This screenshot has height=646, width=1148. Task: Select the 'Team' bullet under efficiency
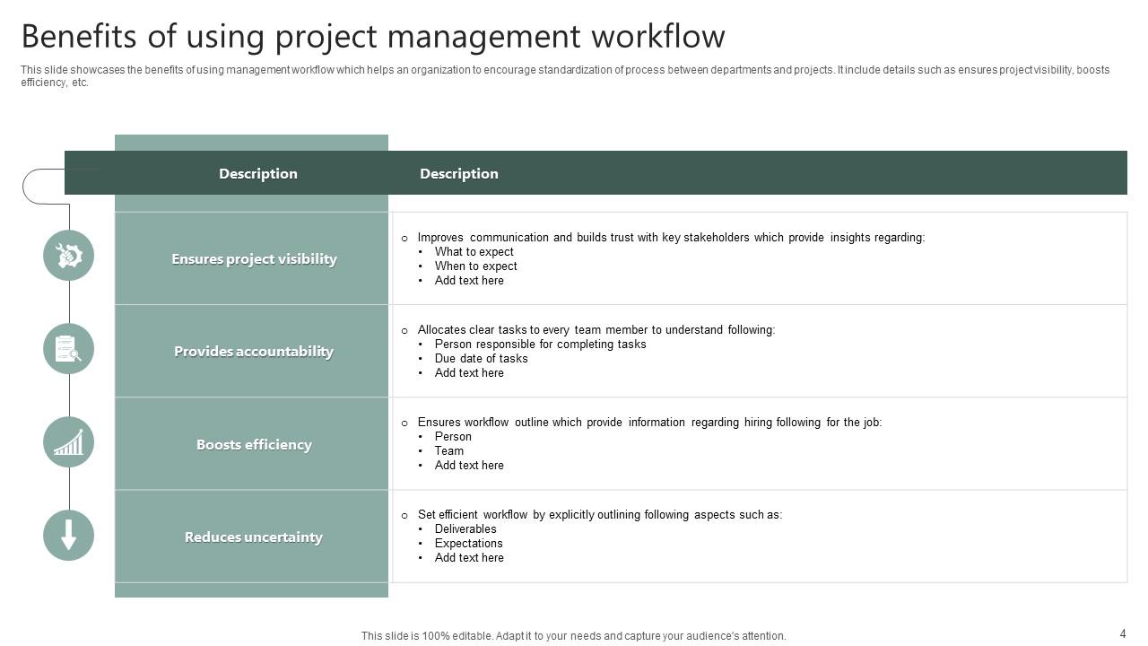[x=449, y=451]
